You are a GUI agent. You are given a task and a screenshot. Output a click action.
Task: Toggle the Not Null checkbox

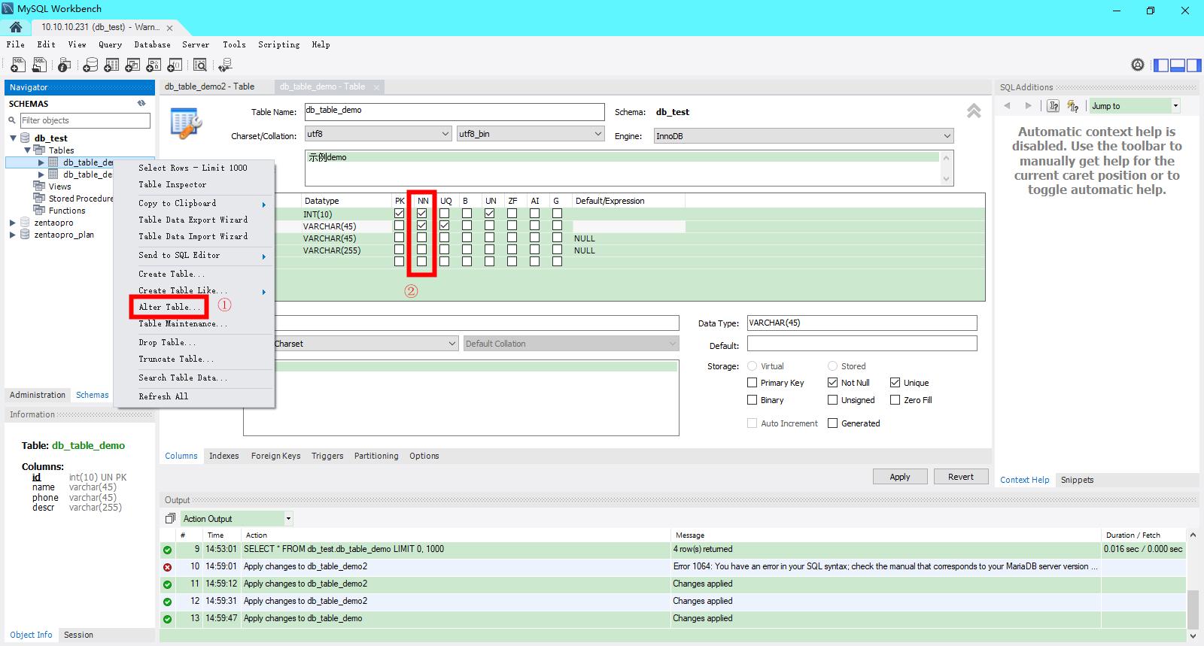click(832, 383)
